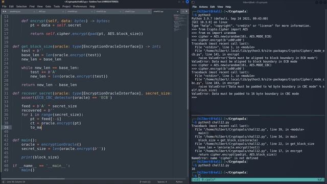
Task: Click at the 'to_ma' text on line 39
Action: [36, 127]
